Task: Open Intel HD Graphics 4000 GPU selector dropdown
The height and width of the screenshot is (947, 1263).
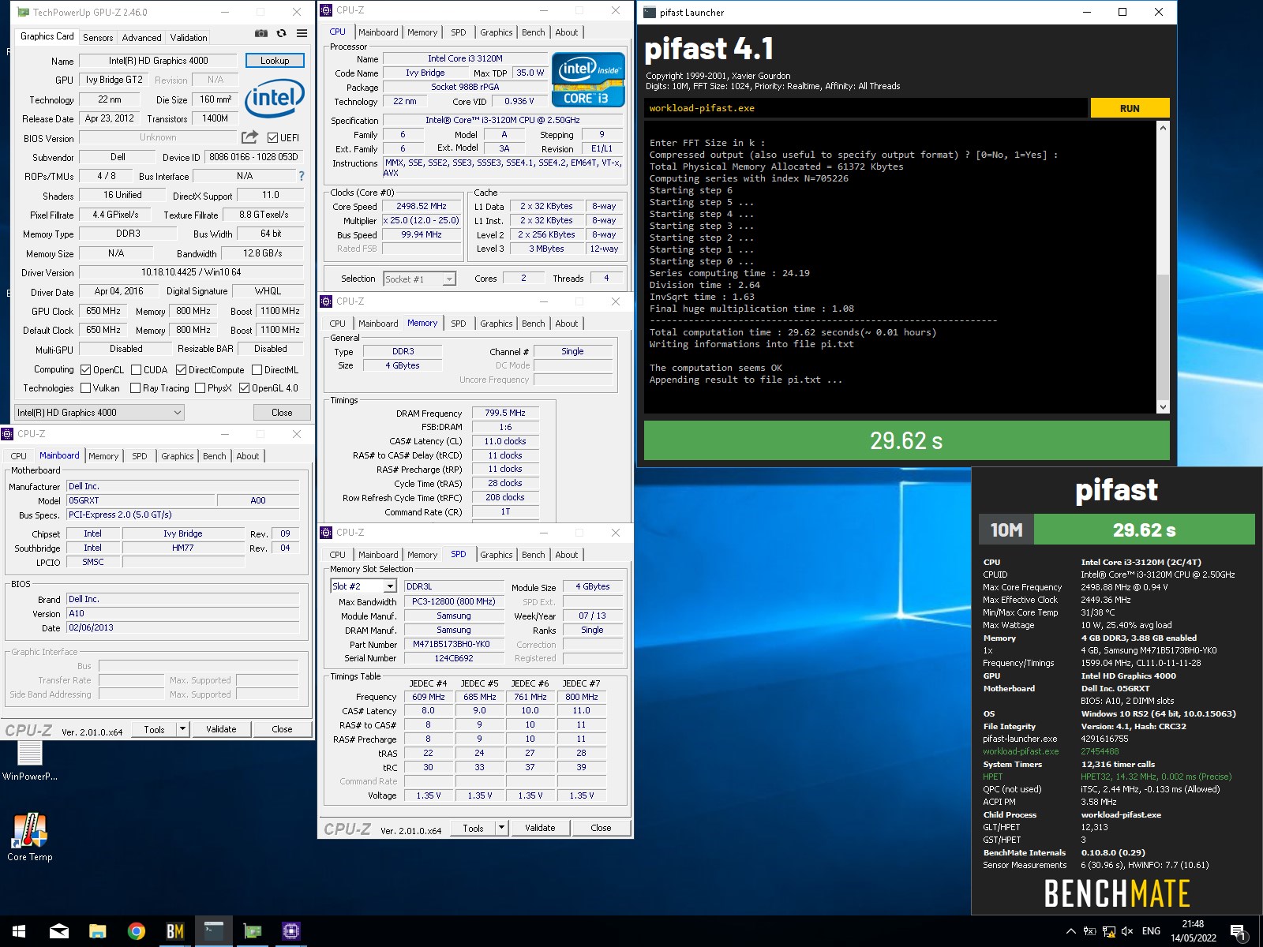Action: coord(99,412)
